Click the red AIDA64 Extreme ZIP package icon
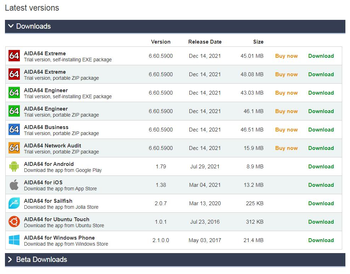350x274 pixels. pos(14,74)
